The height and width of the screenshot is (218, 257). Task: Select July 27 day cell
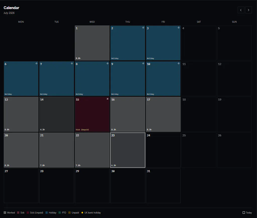tap(21, 186)
